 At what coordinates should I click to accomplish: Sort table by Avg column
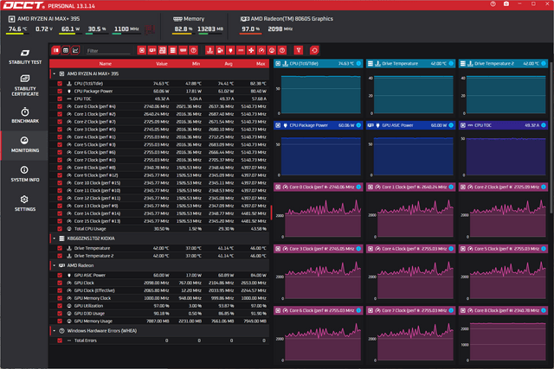229,63
